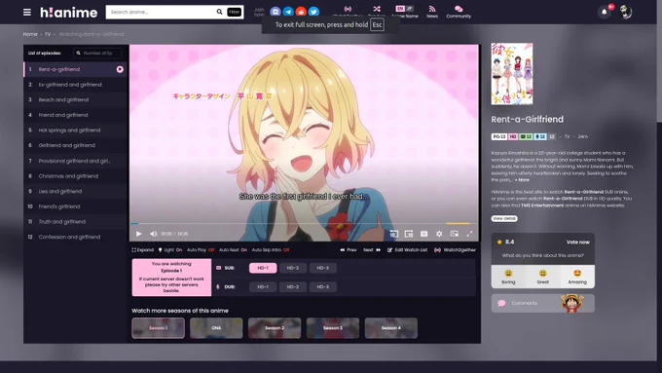Go to Next episode
This screenshot has width=662, height=373.
pos(372,250)
